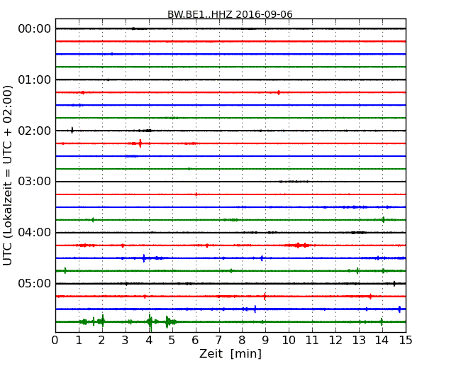Click the green spike on the 03:45 trace at minute 14
461x369 pixels.
click(x=383, y=219)
